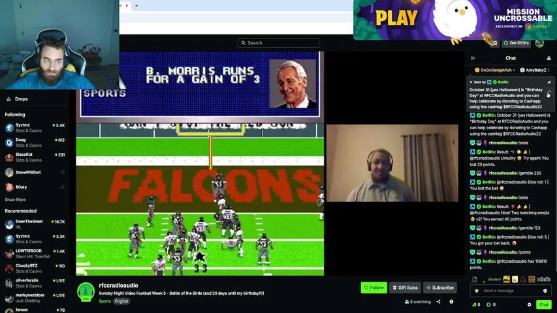The width and height of the screenshot is (557, 313).
Task: Open SteveWillDoIt's avatar in sidebar
Action: click(9, 172)
